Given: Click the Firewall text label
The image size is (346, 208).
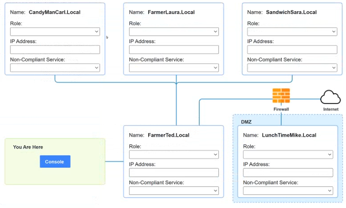Looking at the screenshot, I should (x=281, y=109).
